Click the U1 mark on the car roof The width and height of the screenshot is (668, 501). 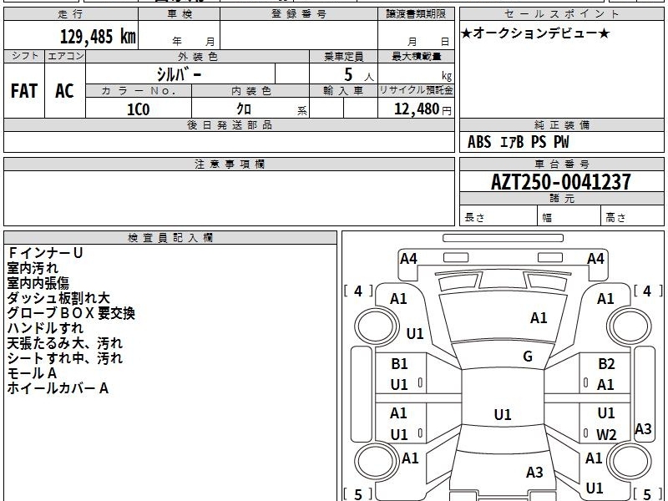[503, 414]
